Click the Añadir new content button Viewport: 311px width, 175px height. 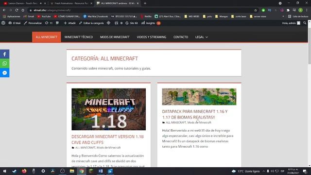(x=69, y=23)
